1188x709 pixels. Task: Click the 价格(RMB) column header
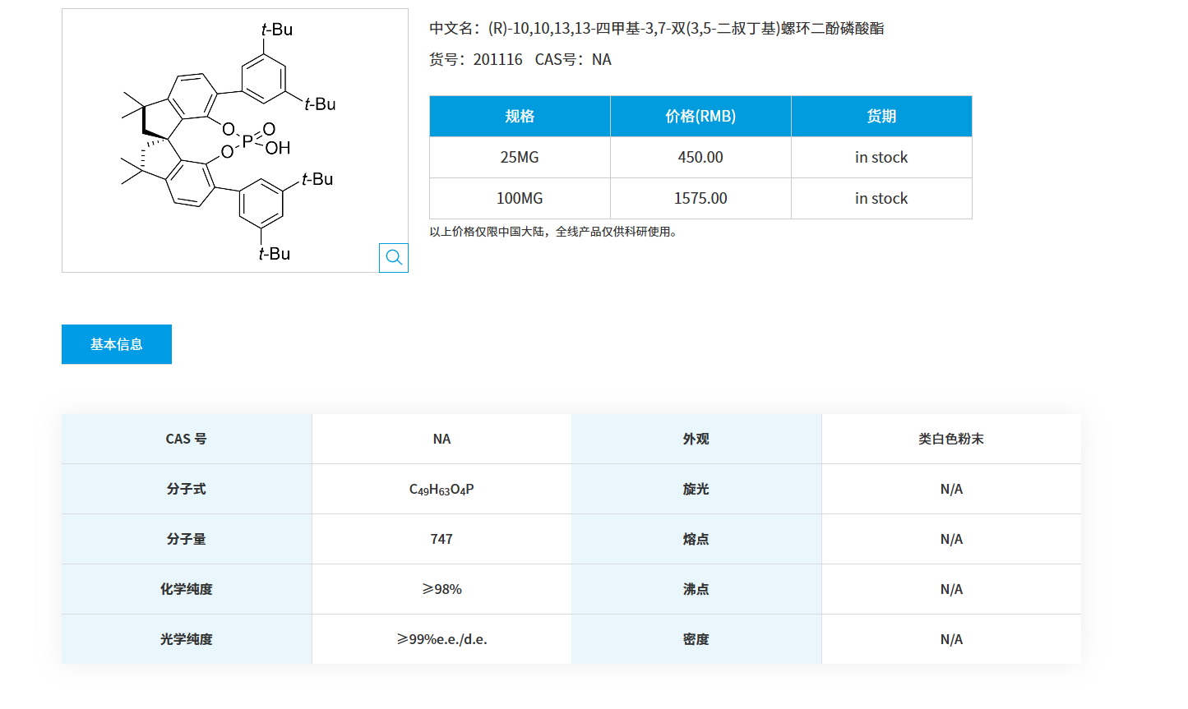700,116
